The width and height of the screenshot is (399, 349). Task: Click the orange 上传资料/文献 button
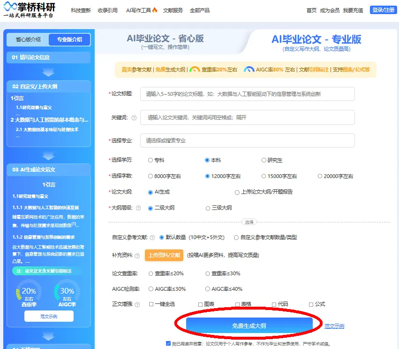pyautogui.click(x=164, y=256)
